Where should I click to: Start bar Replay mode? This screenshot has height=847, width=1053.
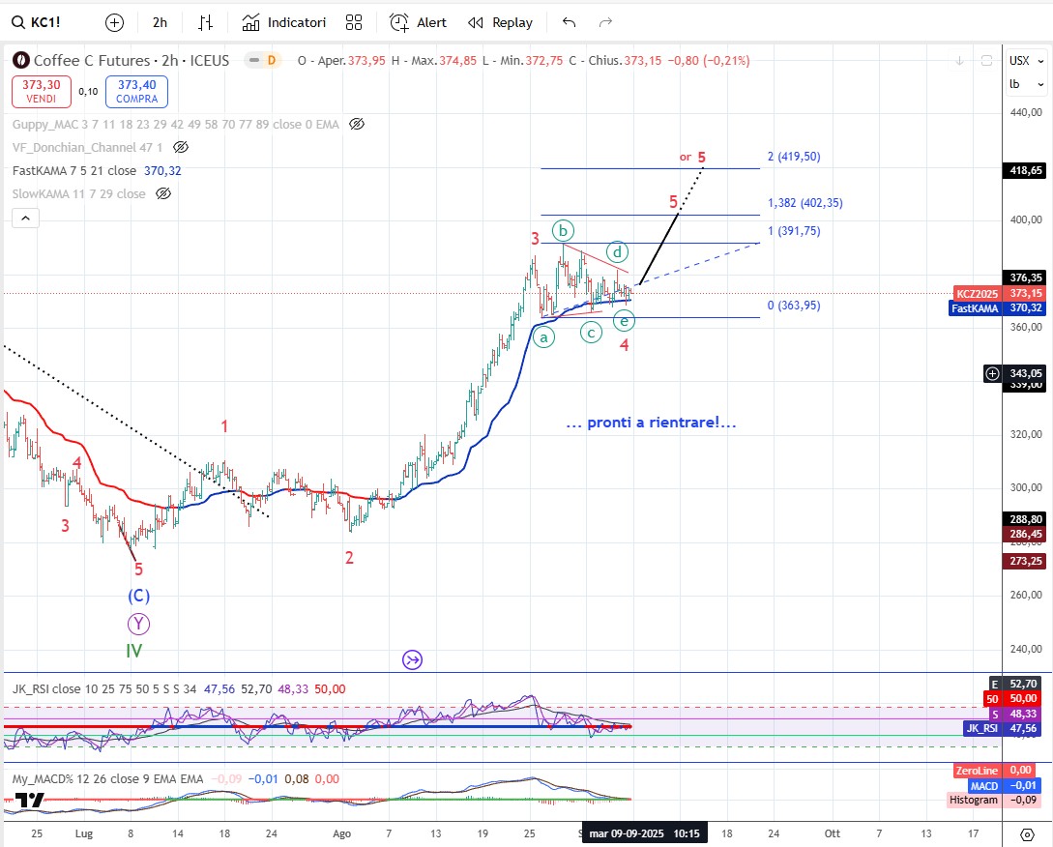(x=500, y=22)
